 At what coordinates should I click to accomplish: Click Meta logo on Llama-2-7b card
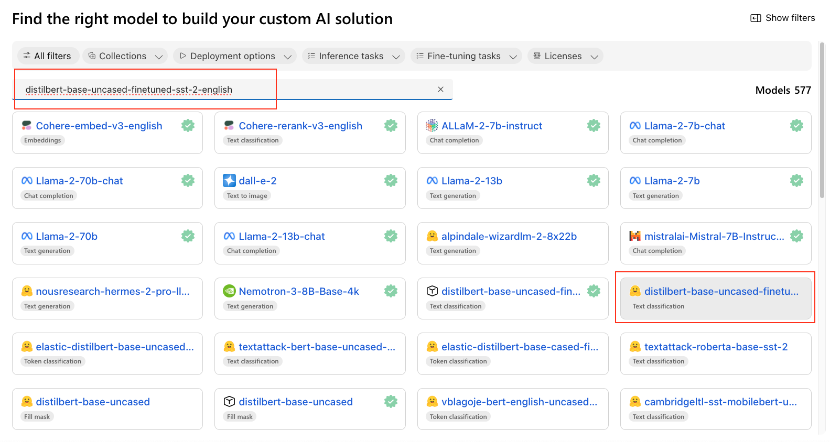(x=635, y=181)
